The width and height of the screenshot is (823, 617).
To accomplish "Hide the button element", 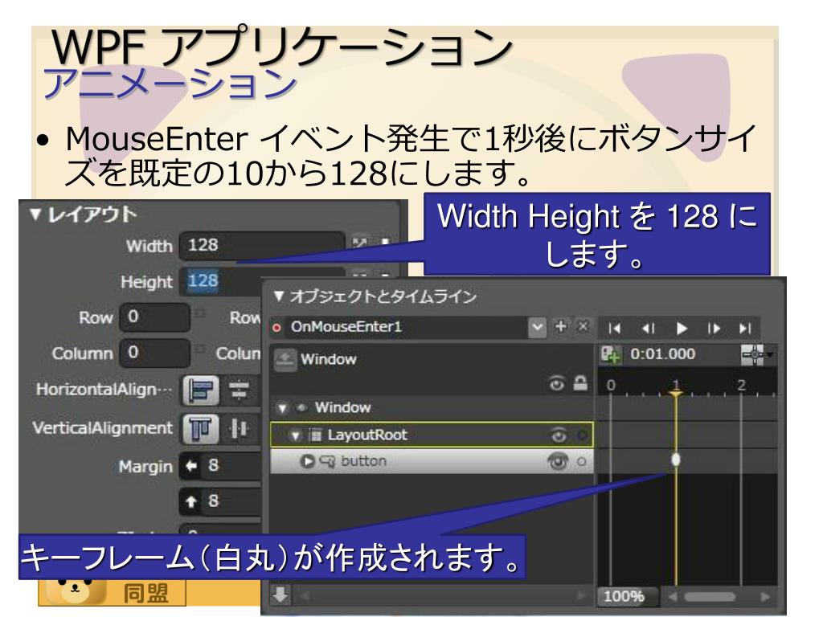I will (558, 461).
